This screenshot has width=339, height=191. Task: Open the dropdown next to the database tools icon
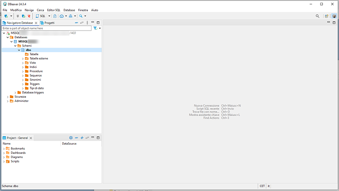pyautogui.click(x=75, y=16)
